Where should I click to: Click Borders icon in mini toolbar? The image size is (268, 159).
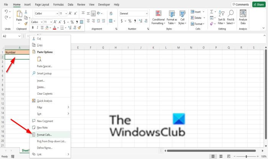[x=62, y=28]
